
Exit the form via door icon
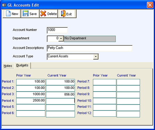[x=67, y=14]
